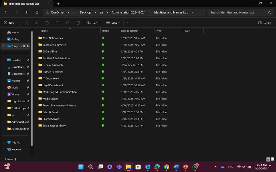Open the Sort dropdown menu
The width and height of the screenshot is (276, 172).
click(94, 23)
